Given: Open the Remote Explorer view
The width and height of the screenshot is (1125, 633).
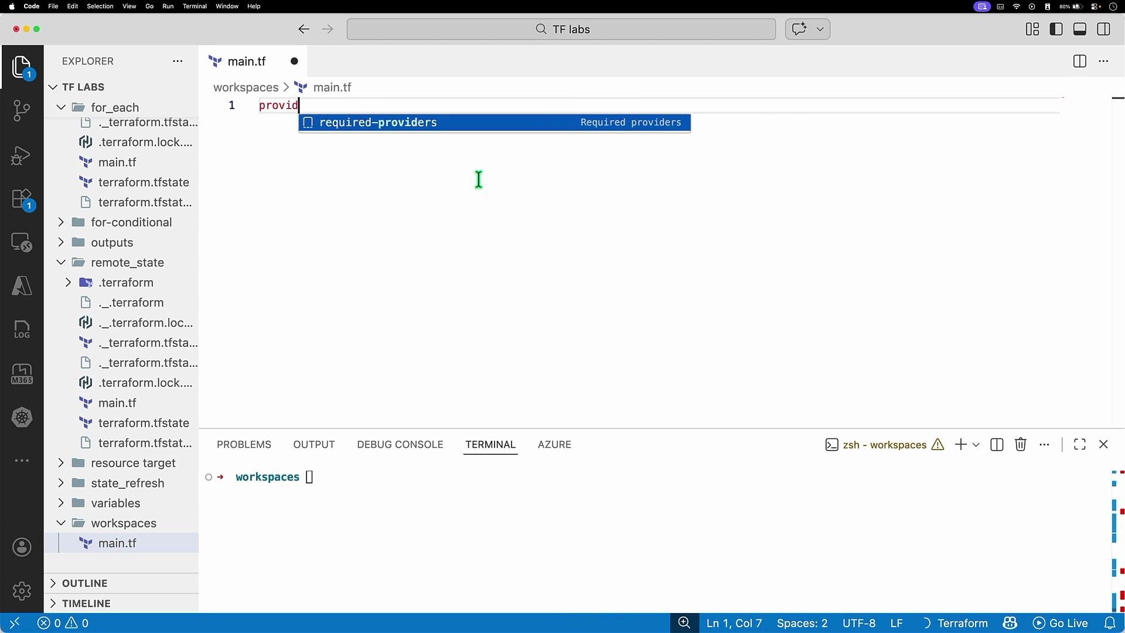Looking at the screenshot, I should [22, 243].
